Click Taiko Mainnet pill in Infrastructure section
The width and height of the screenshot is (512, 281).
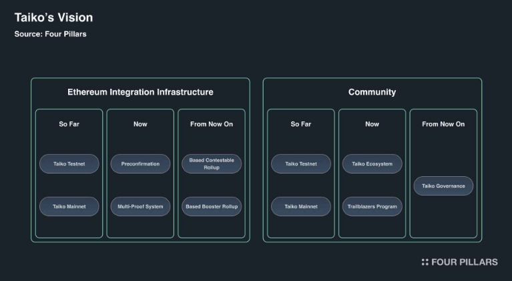69,206
